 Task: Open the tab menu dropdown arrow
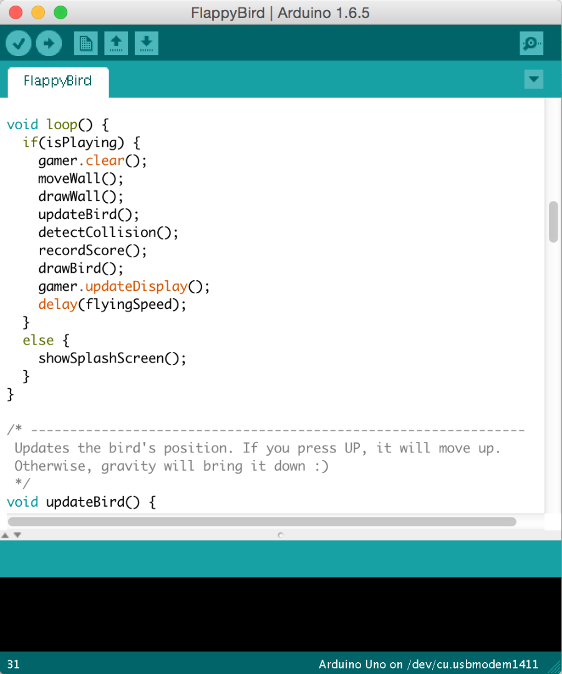tap(534, 79)
